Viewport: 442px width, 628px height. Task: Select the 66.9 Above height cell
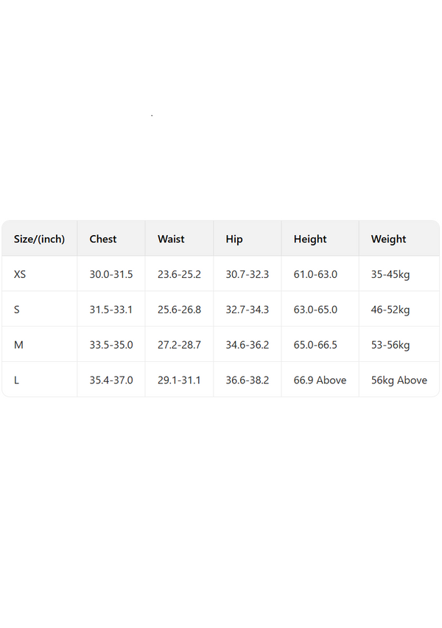pos(320,380)
